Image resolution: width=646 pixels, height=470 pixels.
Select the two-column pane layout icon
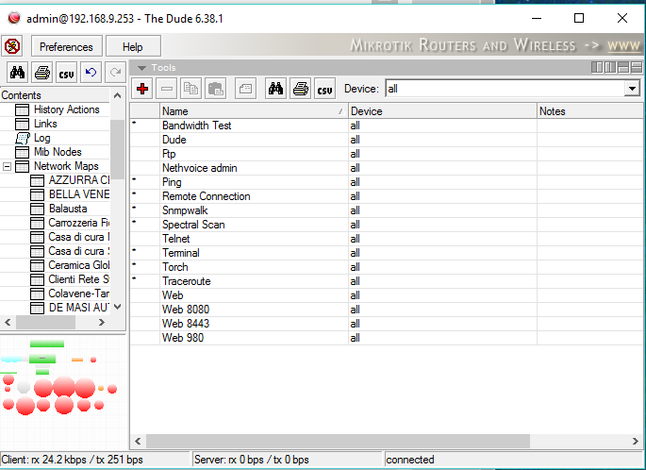tap(597, 67)
